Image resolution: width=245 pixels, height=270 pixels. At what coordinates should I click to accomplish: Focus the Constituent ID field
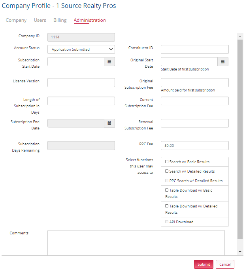(x=195, y=49)
